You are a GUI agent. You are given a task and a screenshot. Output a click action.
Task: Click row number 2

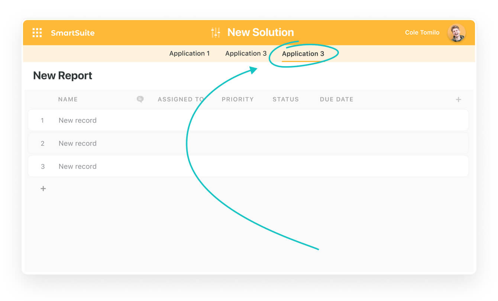point(42,143)
